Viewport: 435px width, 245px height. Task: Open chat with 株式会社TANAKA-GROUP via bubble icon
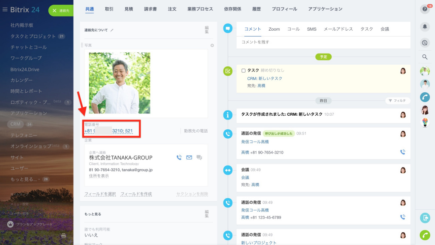point(199,157)
